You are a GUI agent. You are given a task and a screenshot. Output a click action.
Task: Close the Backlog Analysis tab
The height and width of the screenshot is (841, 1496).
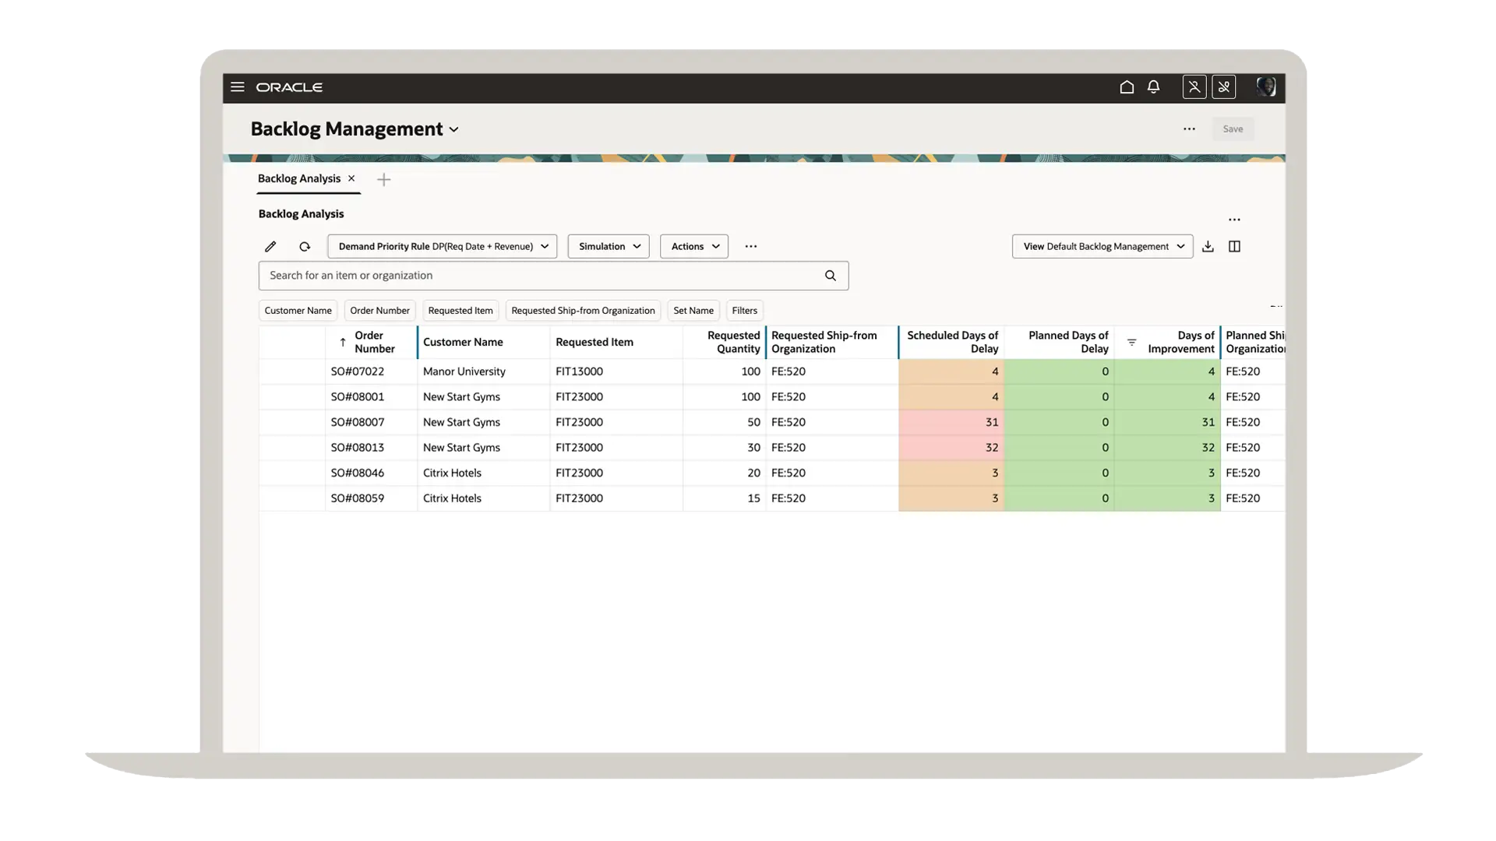point(351,178)
